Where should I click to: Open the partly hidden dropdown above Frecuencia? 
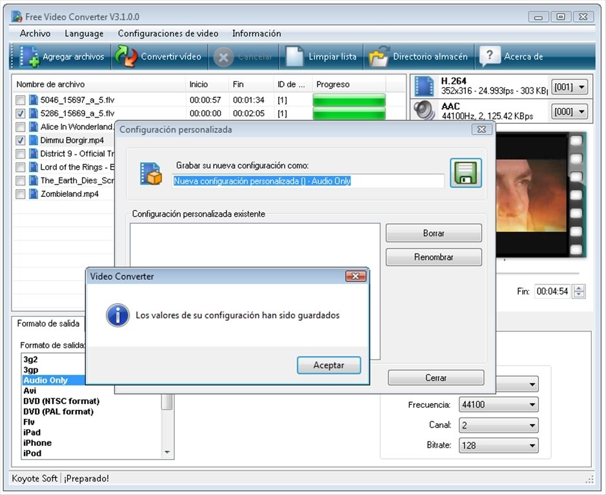coord(517,384)
